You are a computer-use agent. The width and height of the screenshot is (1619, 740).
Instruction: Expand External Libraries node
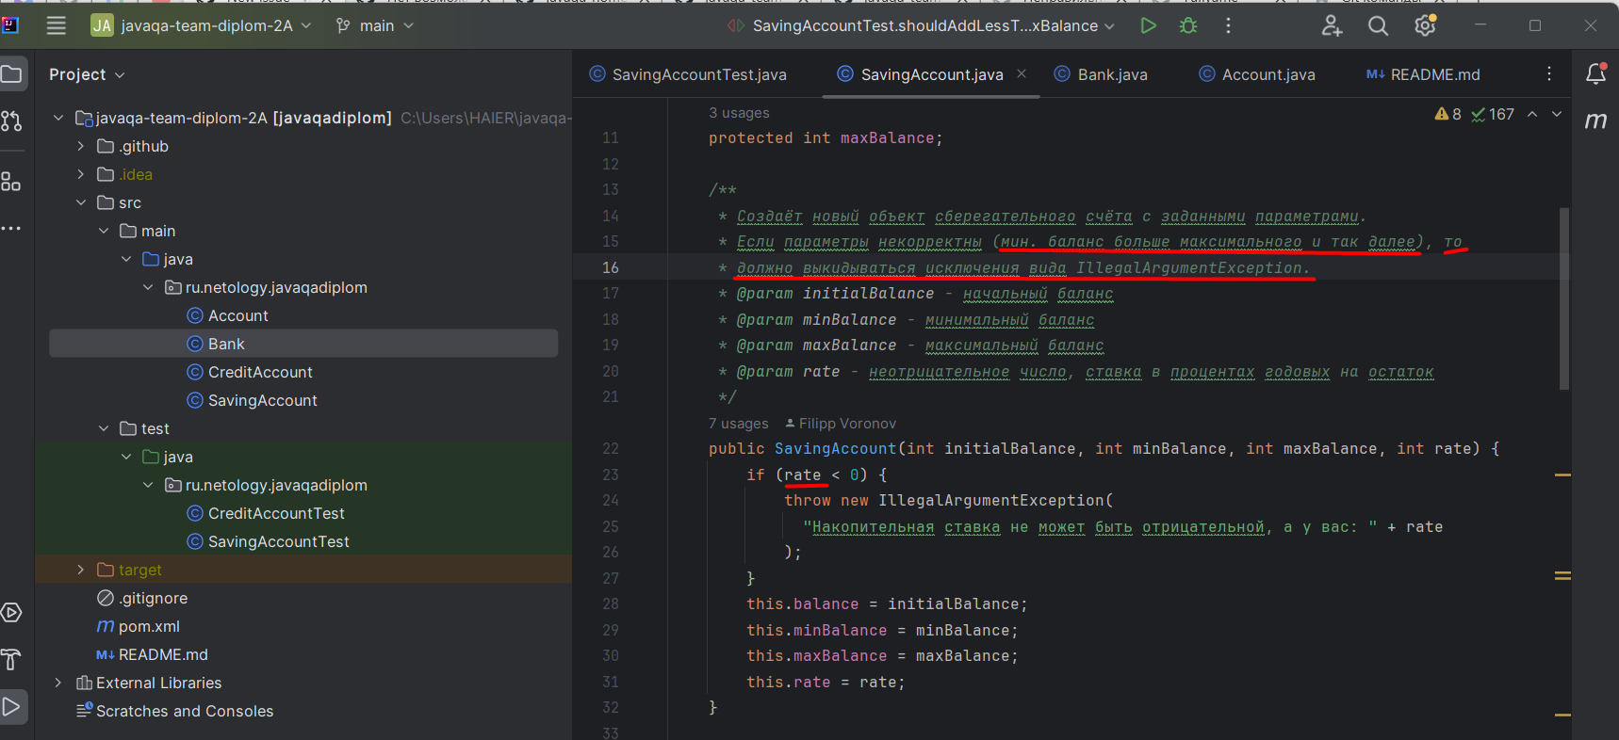pos(58,683)
